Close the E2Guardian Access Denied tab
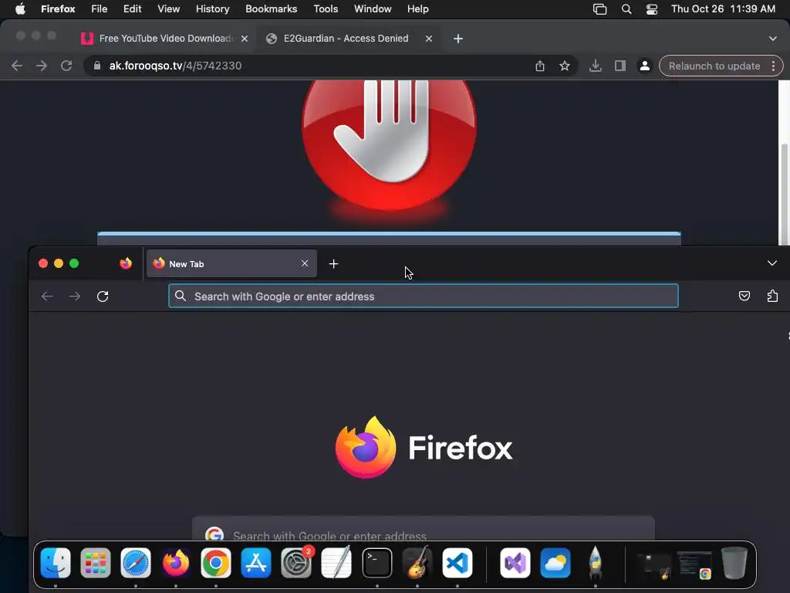This screenshot has height=593, width=790. coord(429,39)
